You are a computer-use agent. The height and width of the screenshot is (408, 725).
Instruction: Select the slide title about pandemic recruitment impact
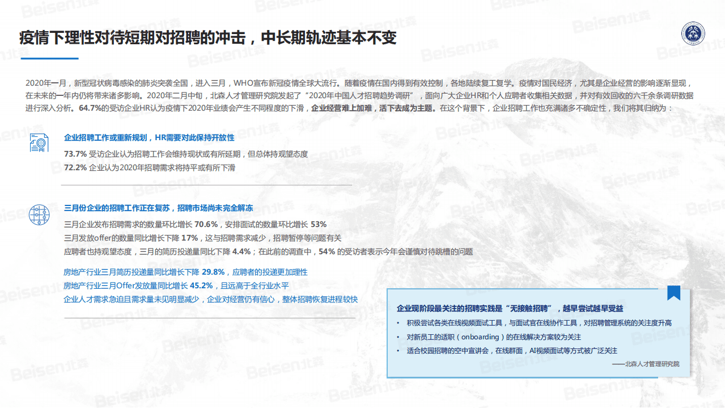(x=208, y=36)
